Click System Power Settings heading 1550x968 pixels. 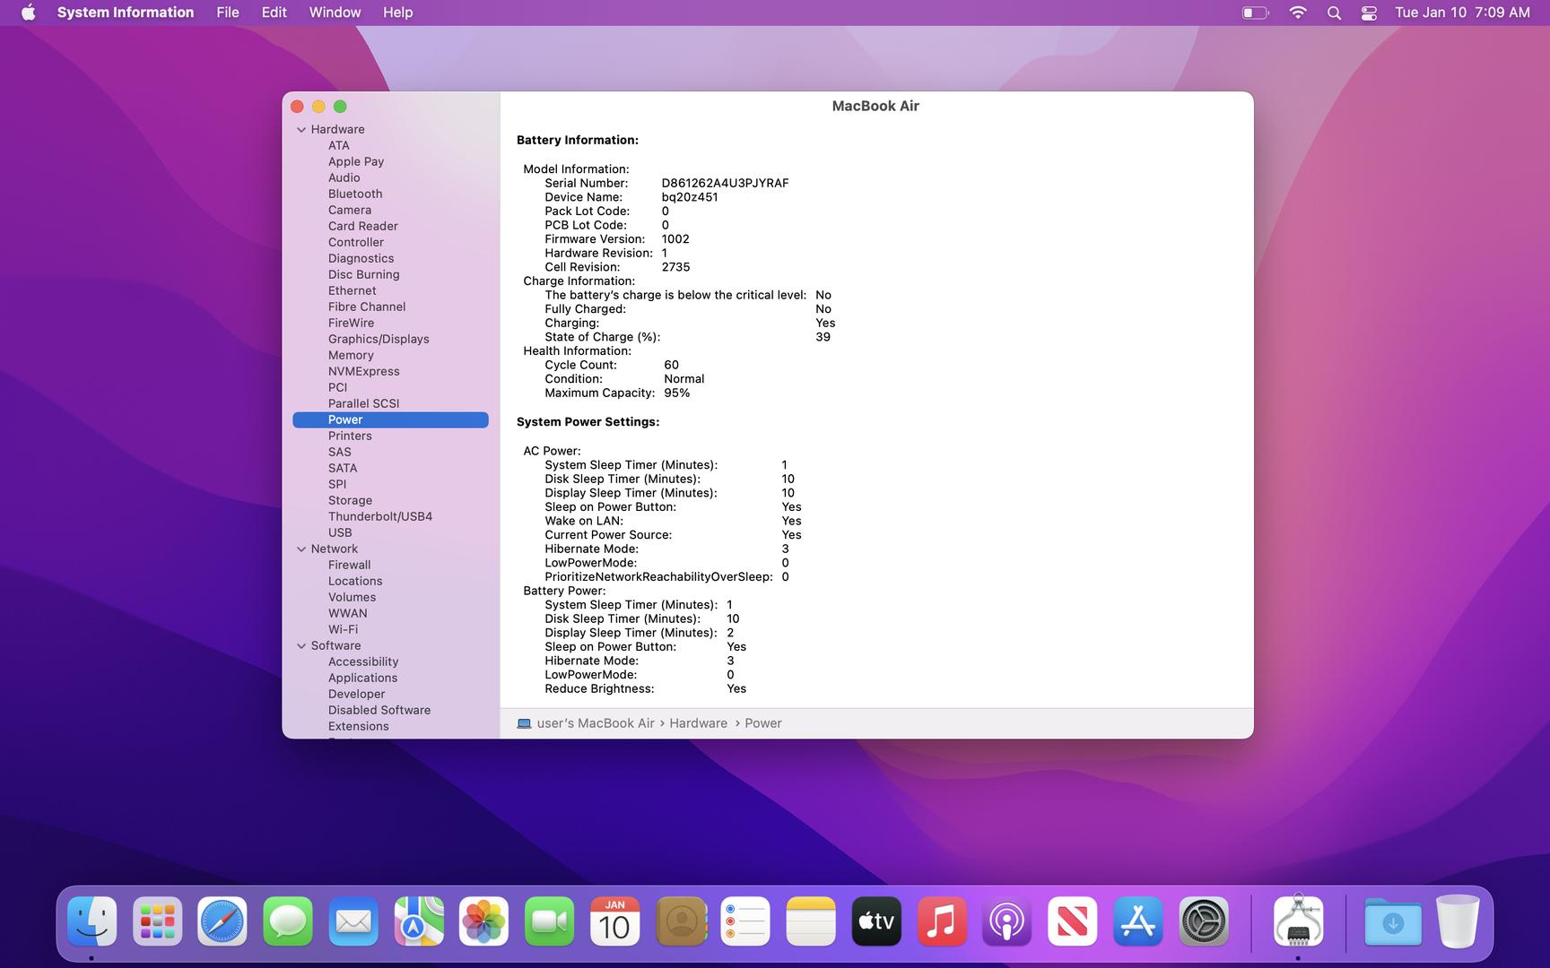pyautogui.click(x=588, y=421)
